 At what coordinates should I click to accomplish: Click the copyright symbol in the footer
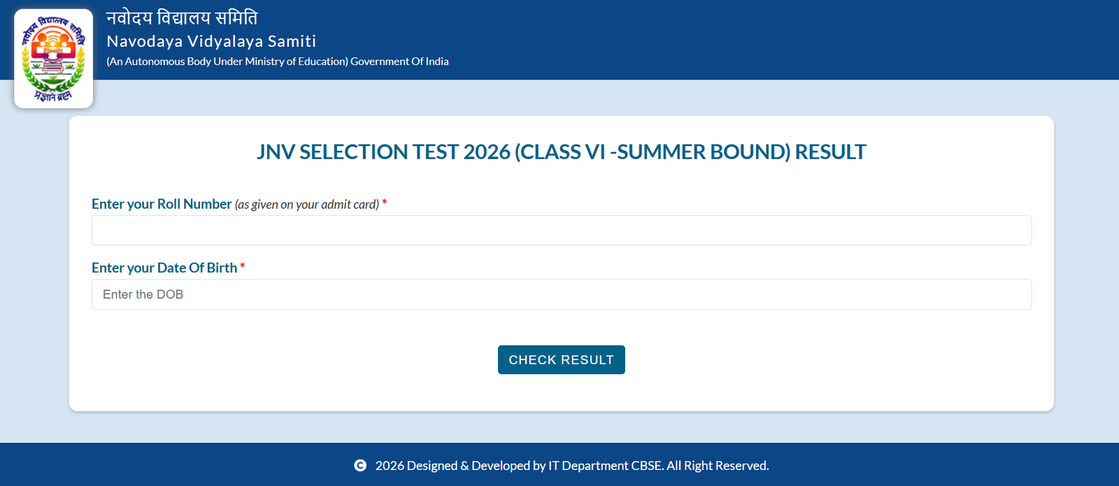click(x=360, y=466)
